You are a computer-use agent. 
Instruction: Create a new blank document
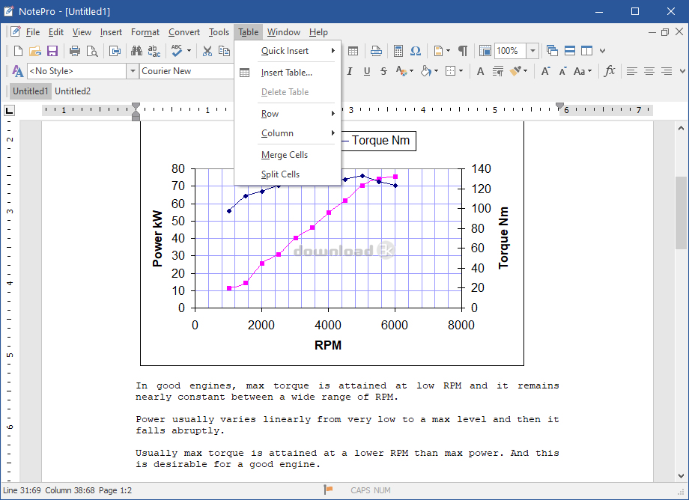(18, 51)
